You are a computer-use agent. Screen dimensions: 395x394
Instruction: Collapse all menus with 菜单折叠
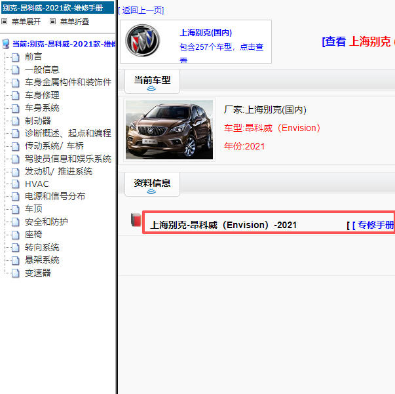tap(75, 22)
